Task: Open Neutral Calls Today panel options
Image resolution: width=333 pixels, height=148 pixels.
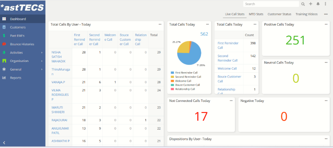Action: pos(326,62)
